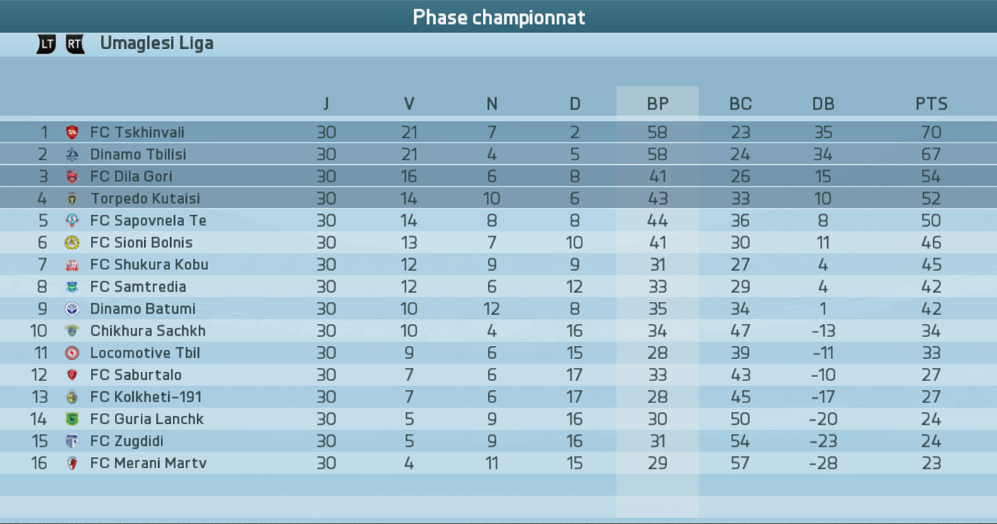This screenshot has height=524, width=997.
Task: Click the RT bumper icon
Action: (x=75, y=44)
